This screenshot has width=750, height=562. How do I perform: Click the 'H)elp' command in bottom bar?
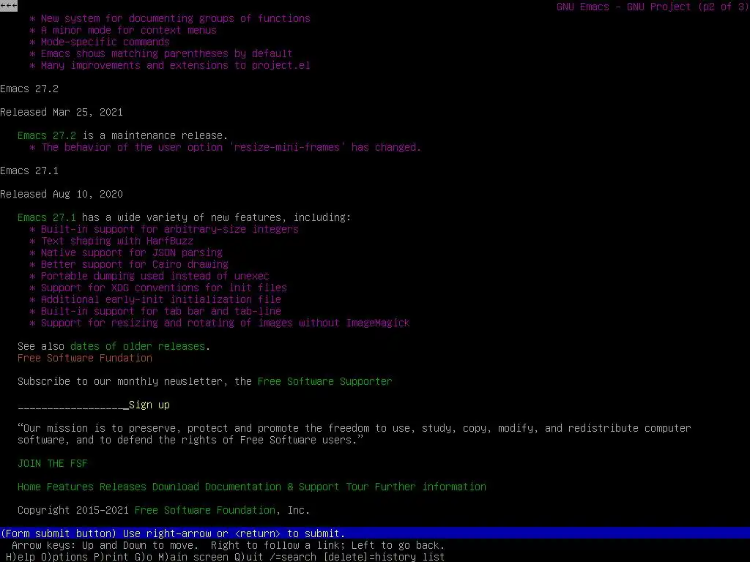(x=21, y=557)
